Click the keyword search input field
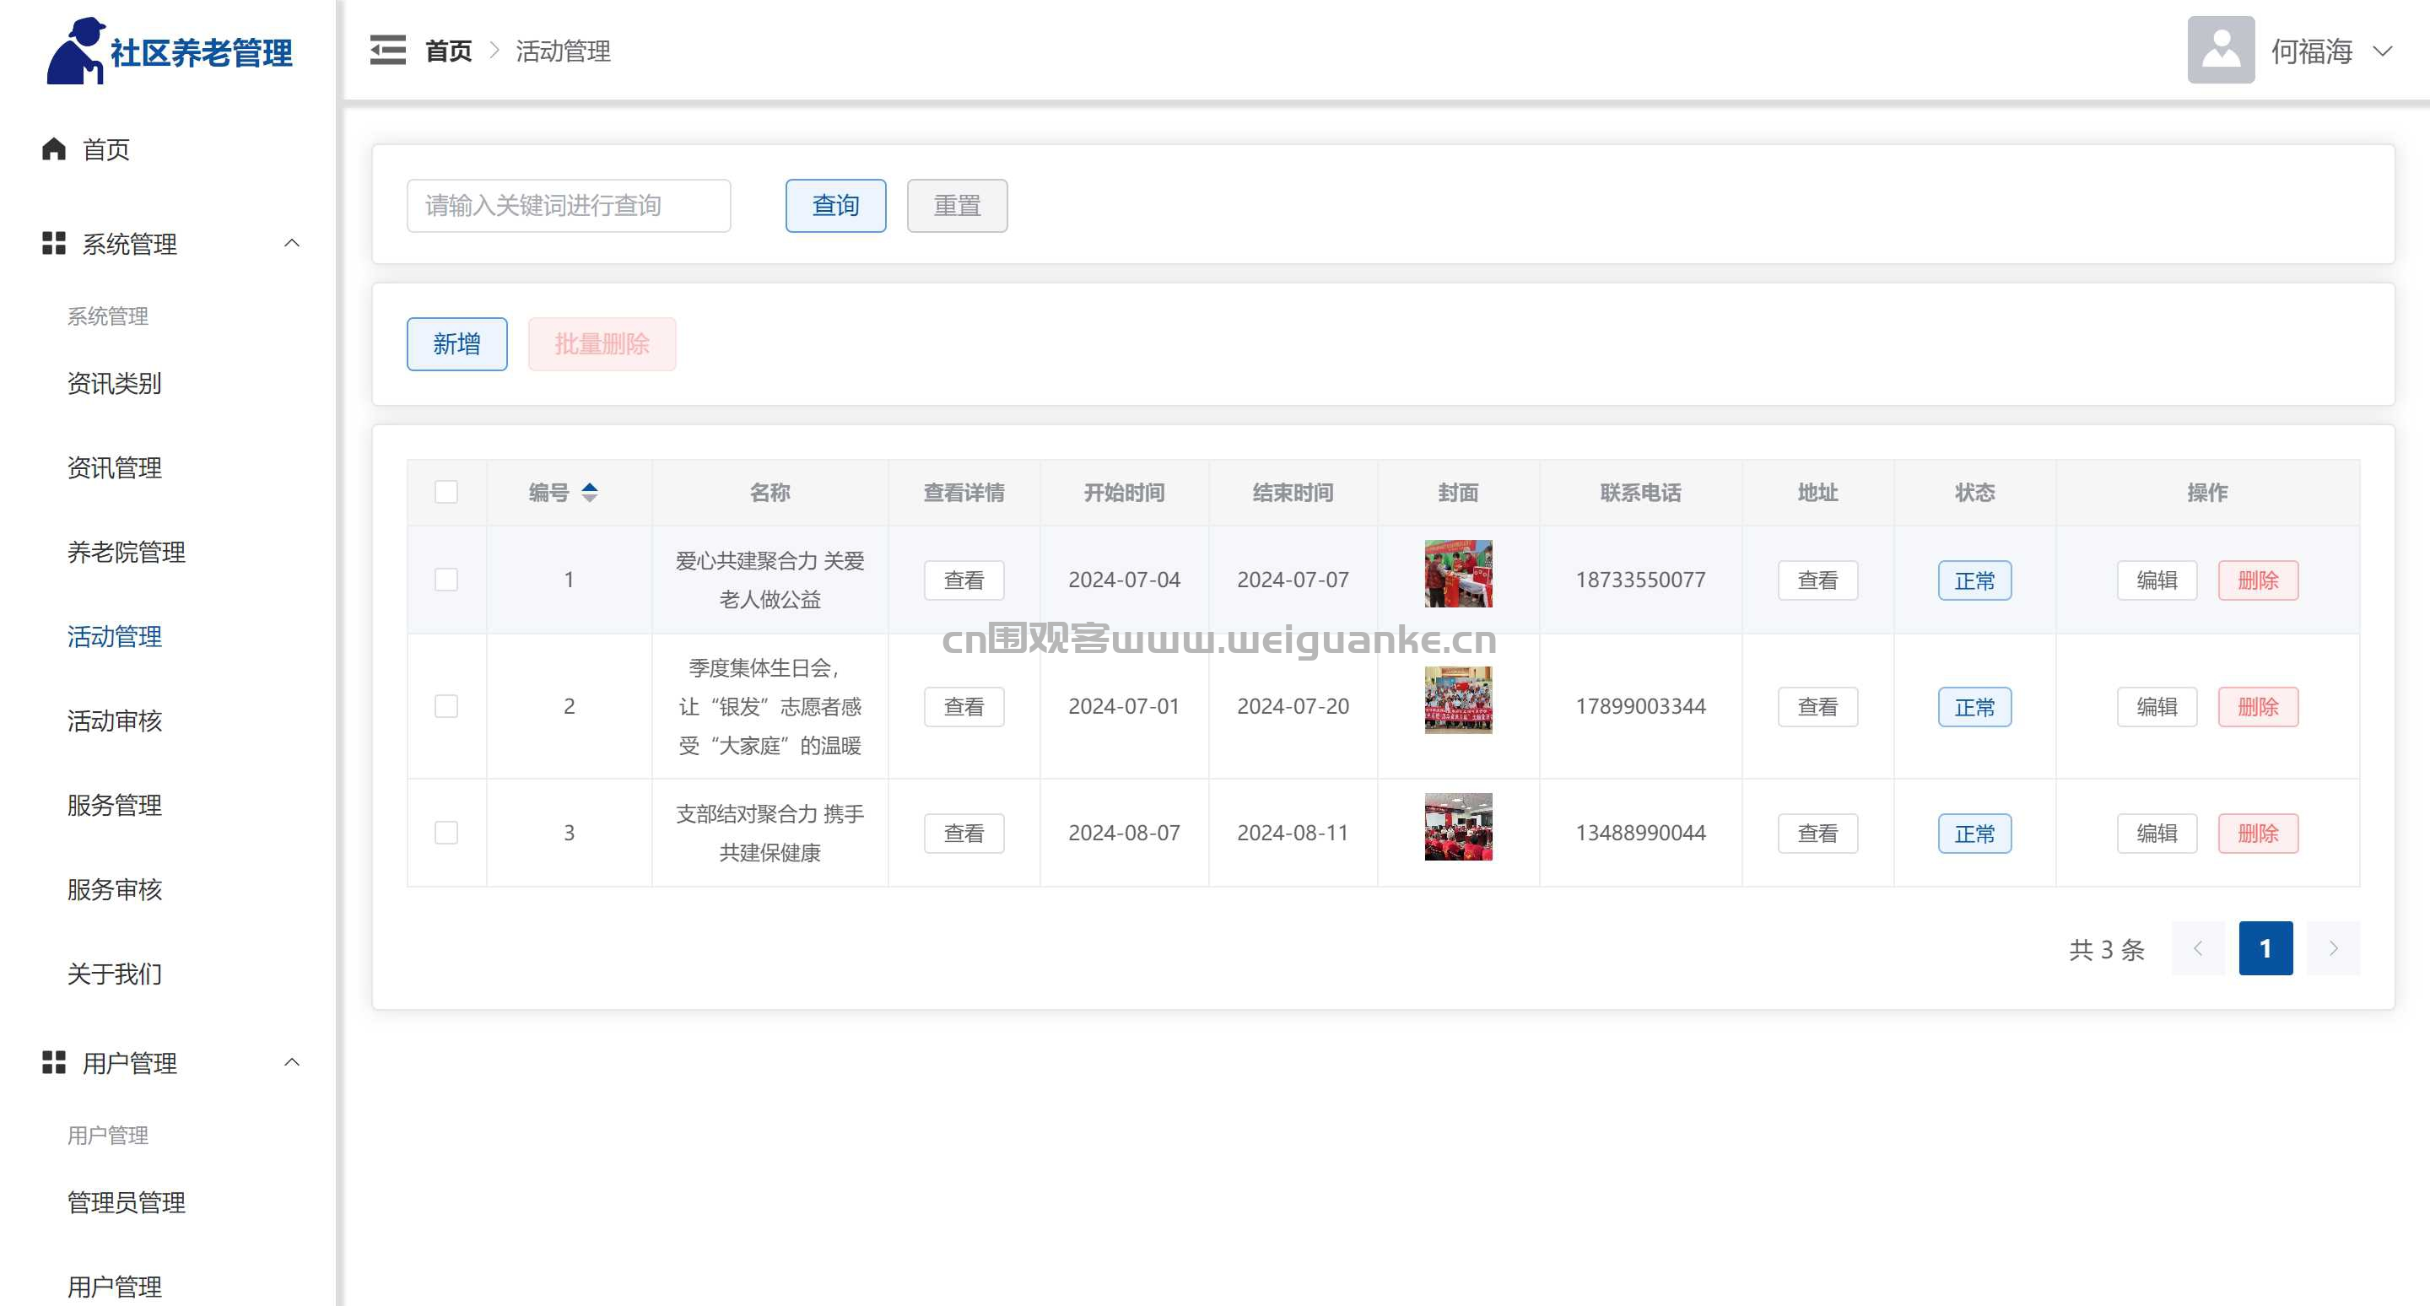Viewport: 2430px width, 1306px height. [x=568, y=206]
